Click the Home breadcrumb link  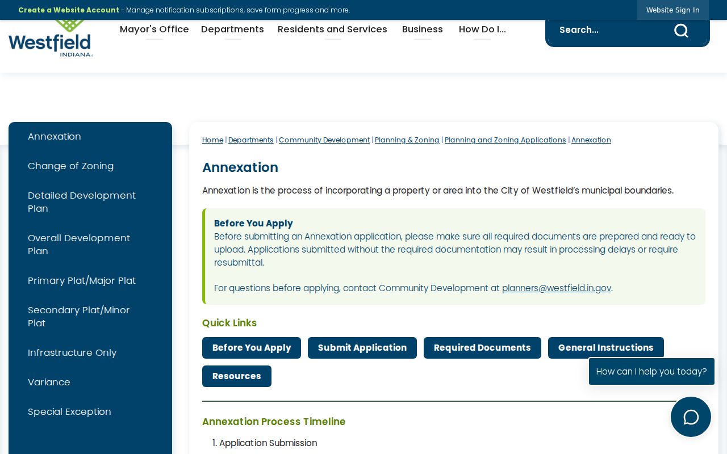click(212, 140)
